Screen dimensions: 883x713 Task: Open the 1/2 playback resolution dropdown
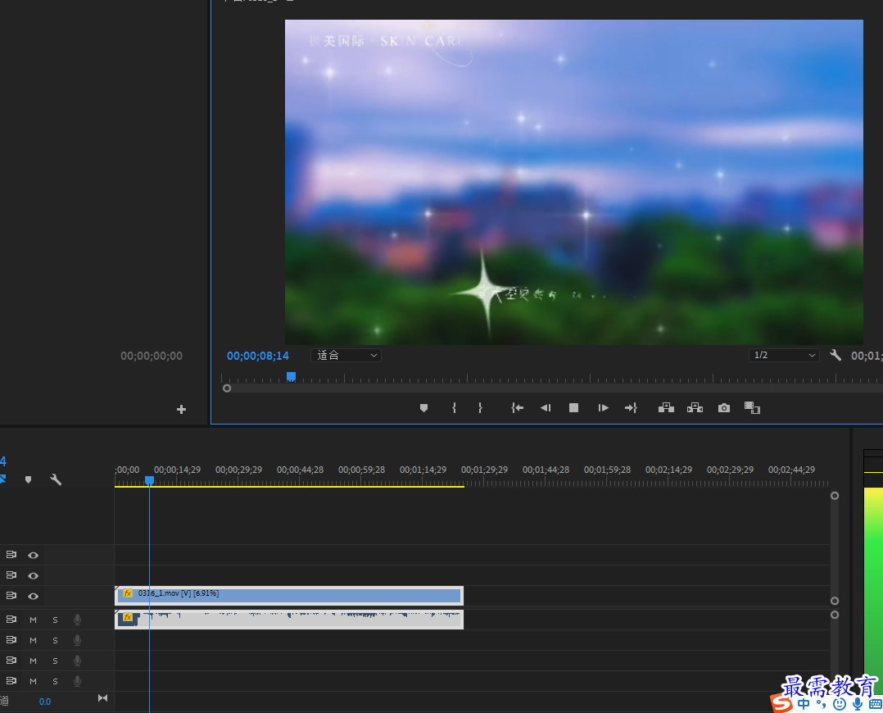[783, 355]
